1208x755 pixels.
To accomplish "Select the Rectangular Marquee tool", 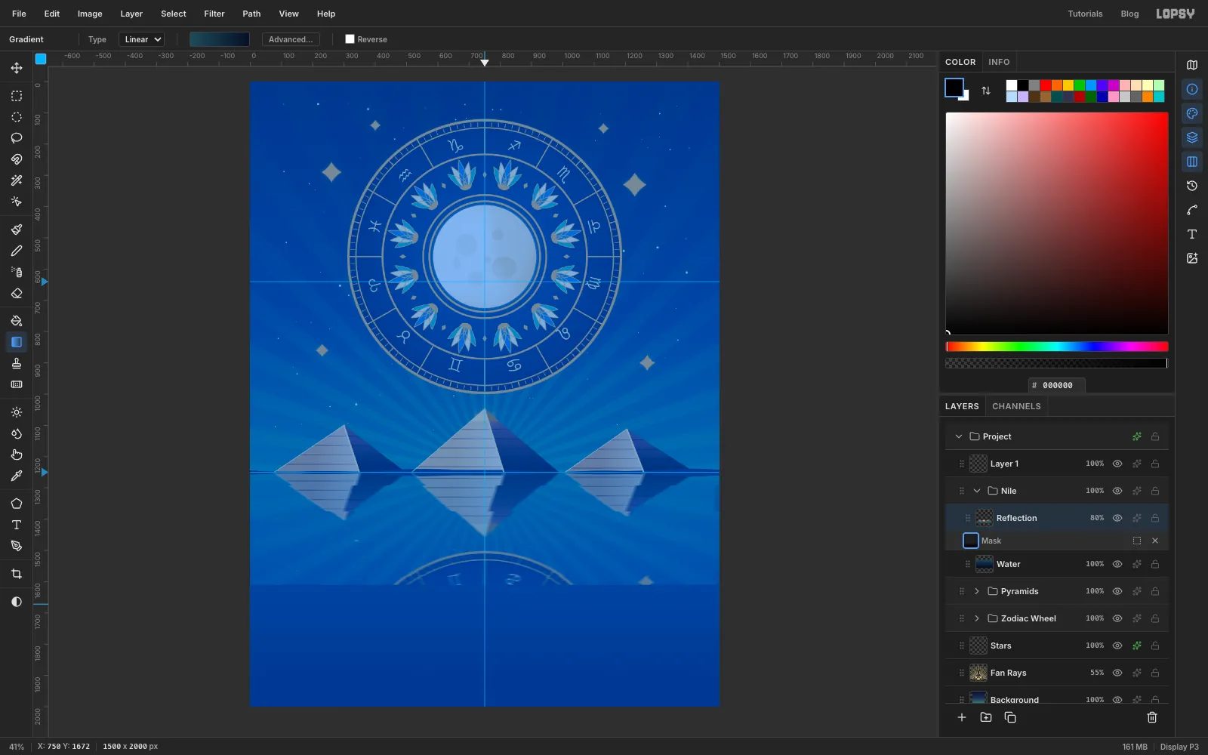I will tap(17, 96).
